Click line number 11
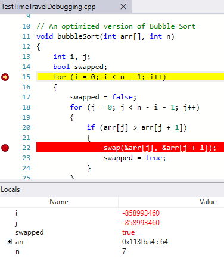This screenshot has width=224, height=265. (26, 36)
